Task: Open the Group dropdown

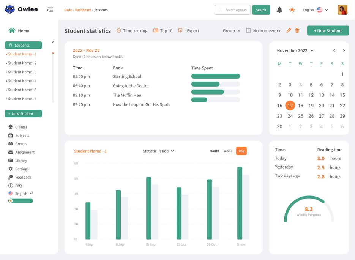Action: click(x=232, y=31)
